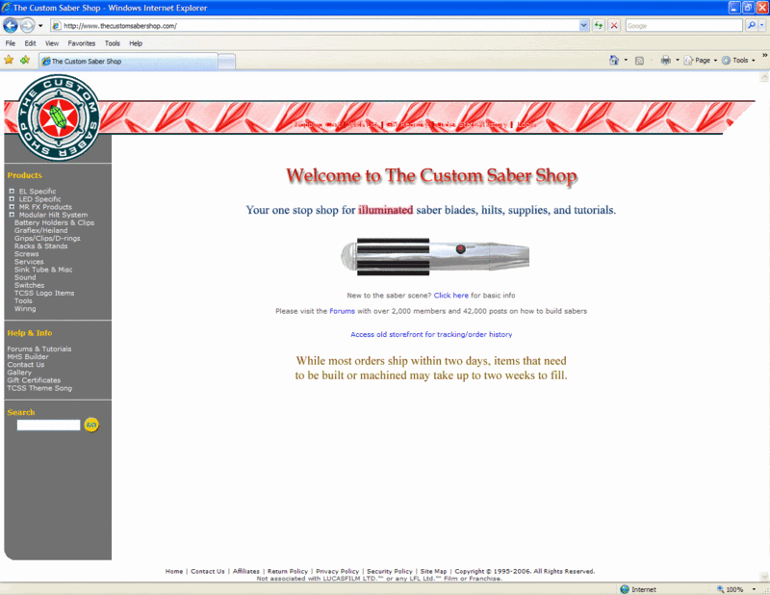Expand the EL Specific product category
770x595 pixels.
(12, 192)
